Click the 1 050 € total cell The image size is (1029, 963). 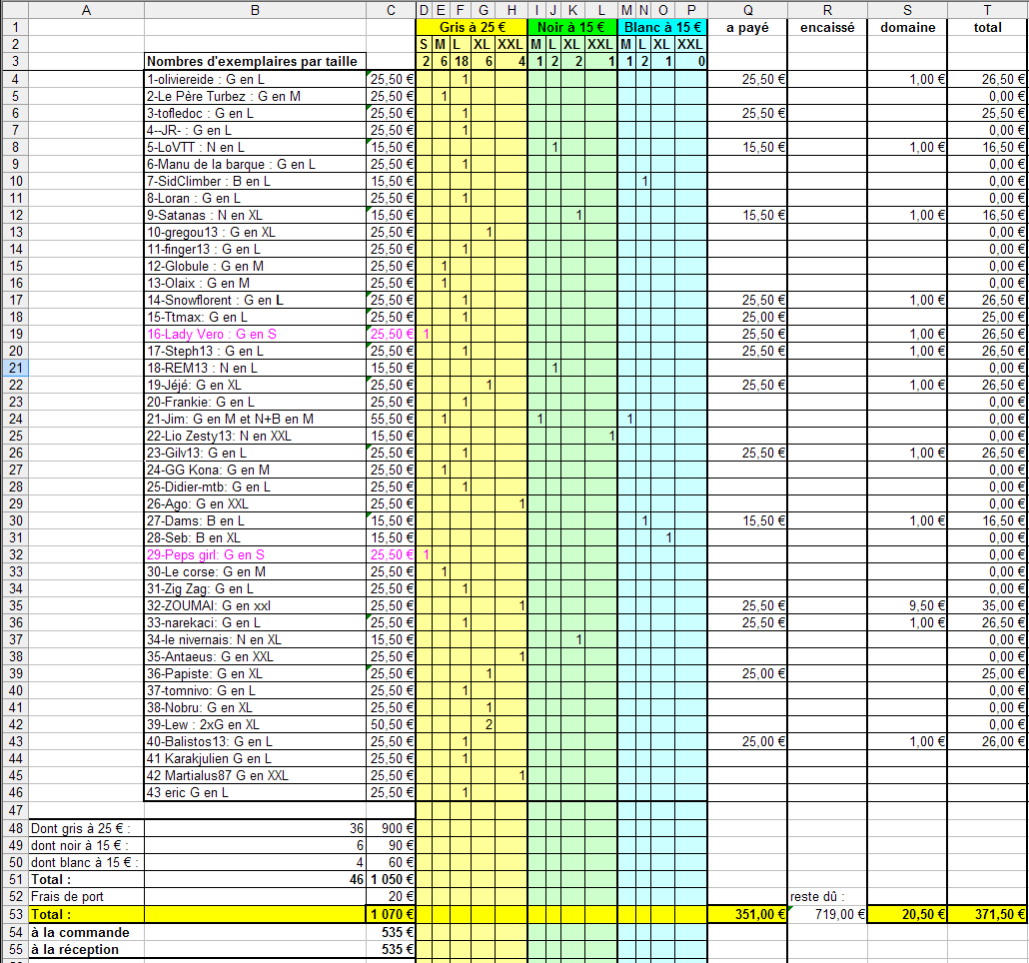click(392, 880)
